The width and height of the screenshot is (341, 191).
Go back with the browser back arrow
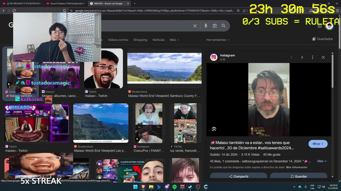click(3, 11)
